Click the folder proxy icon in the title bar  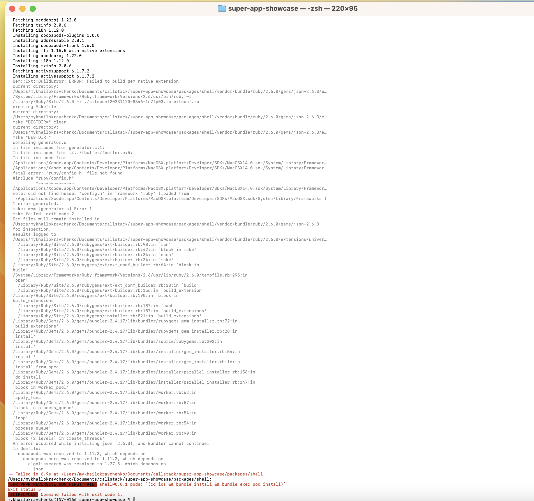222,8
